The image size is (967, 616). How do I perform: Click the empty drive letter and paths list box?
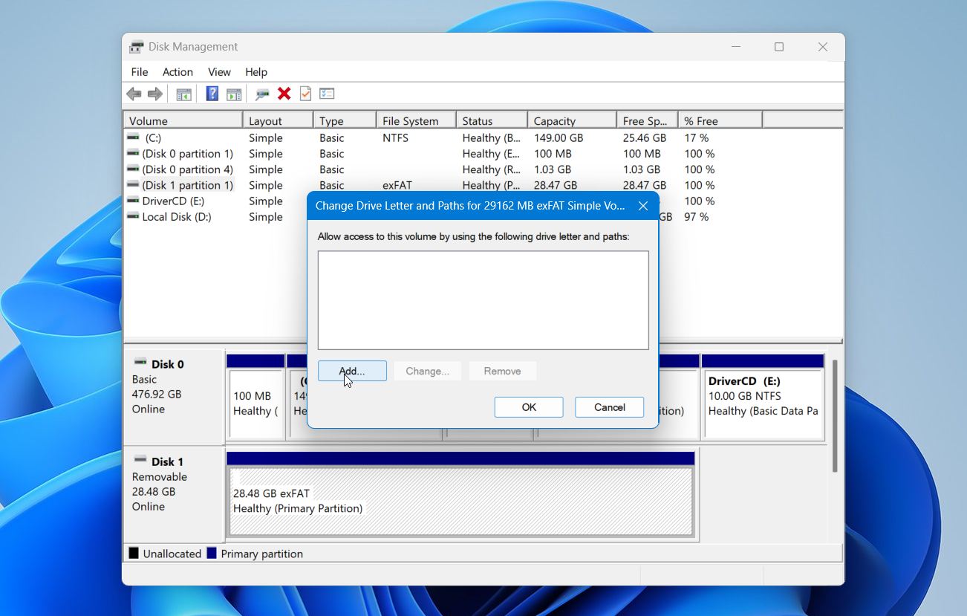point(483,300)
